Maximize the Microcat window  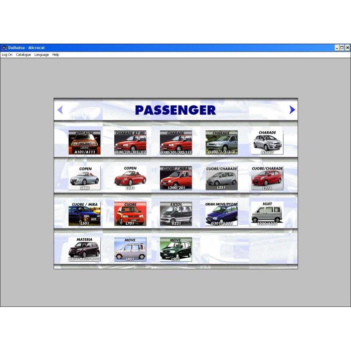pos(342,48)
